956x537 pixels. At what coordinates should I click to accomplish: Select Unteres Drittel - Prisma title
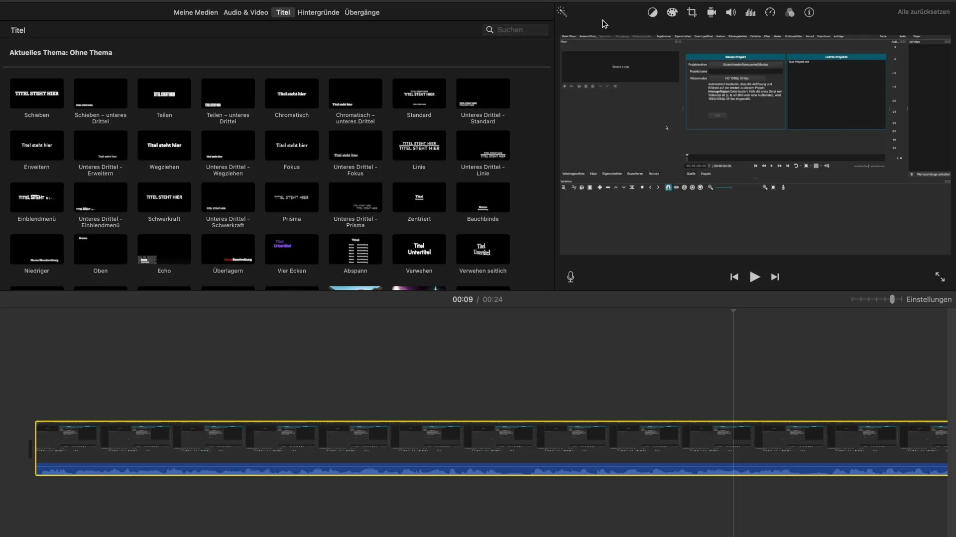pos(356,197)
